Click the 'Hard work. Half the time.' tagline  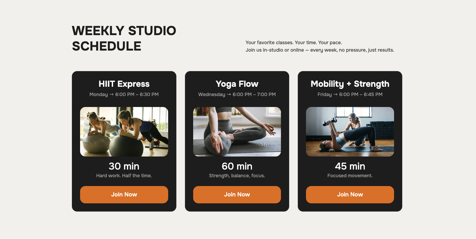pos(124,176)
